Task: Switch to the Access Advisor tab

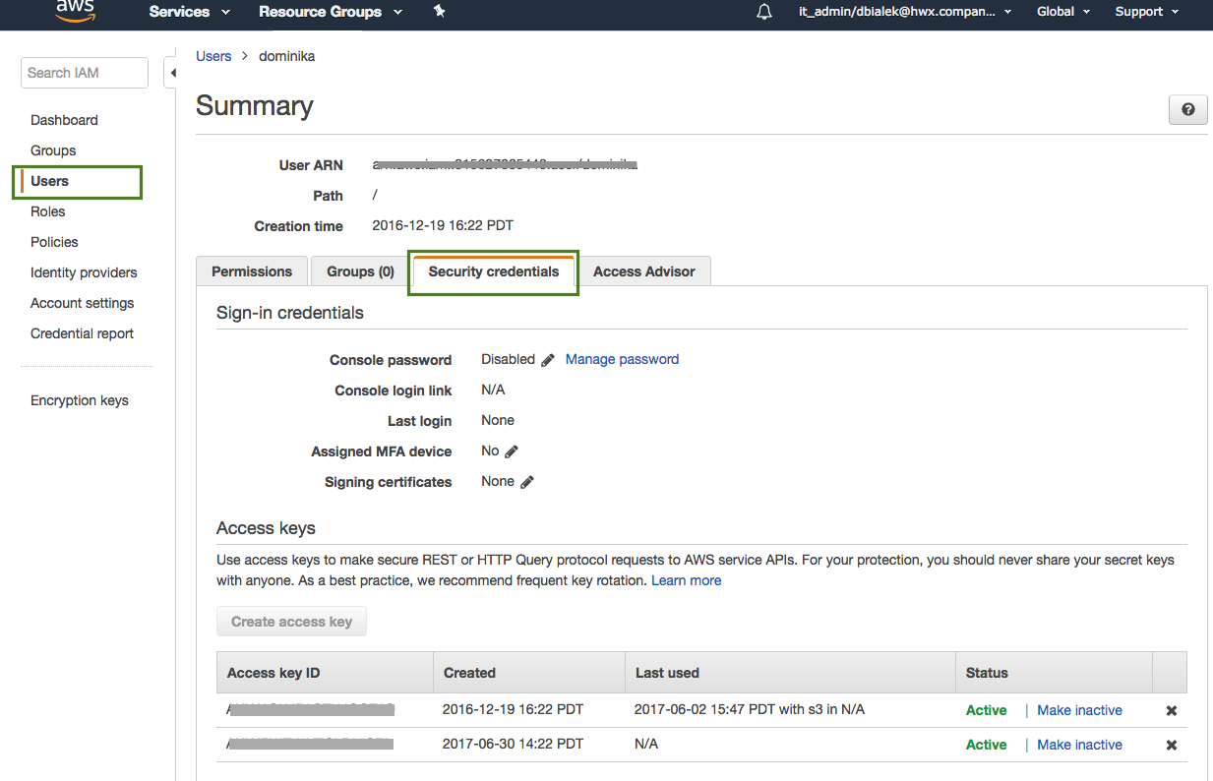Action: click(644, 271)
